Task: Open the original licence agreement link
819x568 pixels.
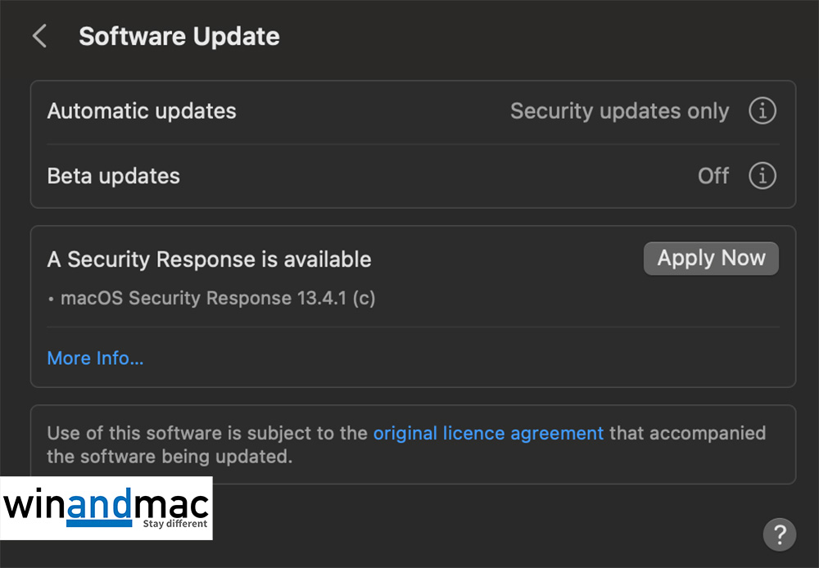Action: [x=488, y=433]
